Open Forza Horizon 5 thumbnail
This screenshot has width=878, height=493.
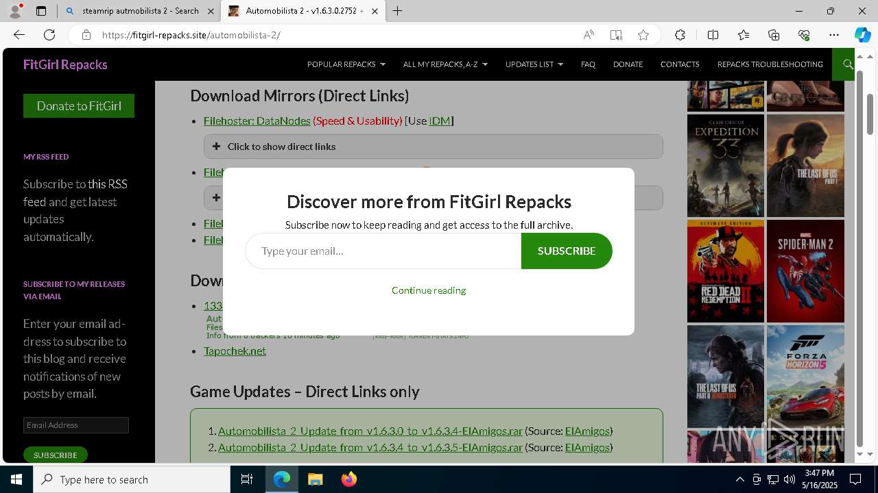805,377
